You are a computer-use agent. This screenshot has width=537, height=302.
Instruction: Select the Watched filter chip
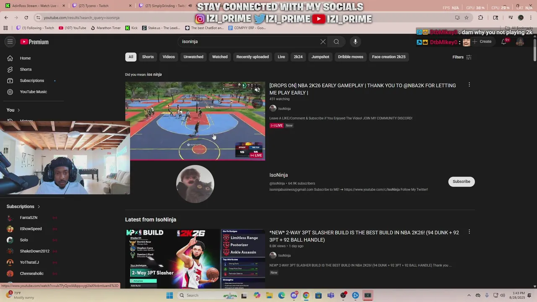pyautogui.click(x=220, y=57)
